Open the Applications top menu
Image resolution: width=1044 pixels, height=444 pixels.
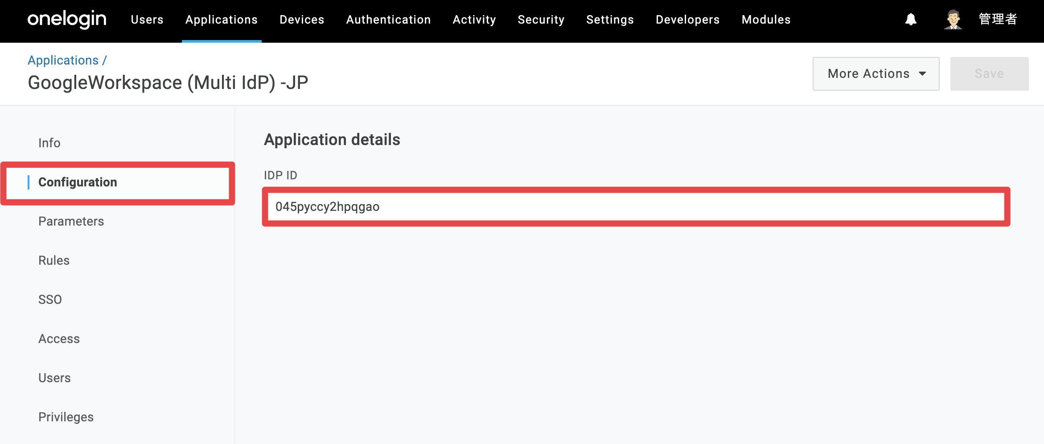(222, 20)
